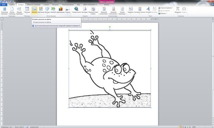Insert a Формула equation
The width and height of the screenshot is (214, 128).
[178, 10]
